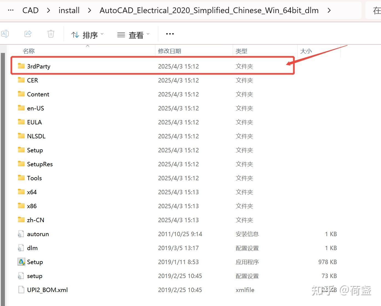Click the AutoCAD_Electrical_2020 breadcrumb segment
This screenshot has height=306, width=381.
(209, 10)
